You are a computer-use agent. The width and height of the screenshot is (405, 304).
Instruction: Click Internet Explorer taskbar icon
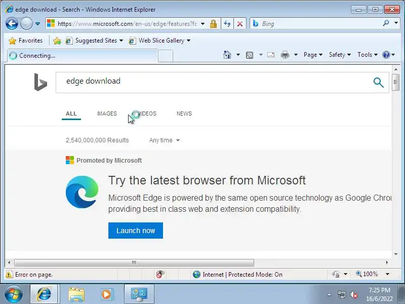[45, 294]
